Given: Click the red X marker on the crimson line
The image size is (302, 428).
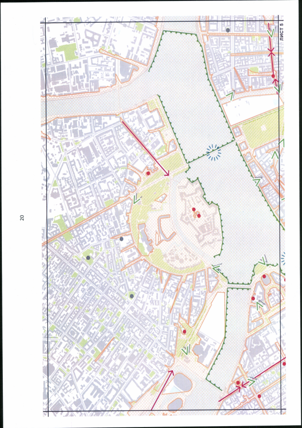Looking at the screenshot, I should coord(271,53).
